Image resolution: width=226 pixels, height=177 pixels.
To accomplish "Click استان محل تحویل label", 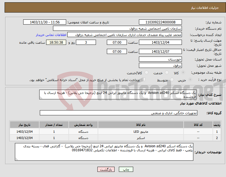I will pos(208,59).
